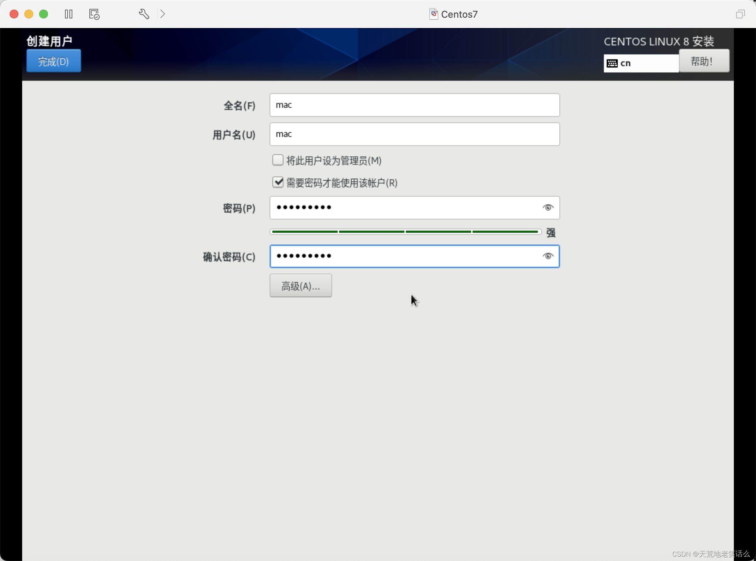Click the keyboard layout icon

(x=612, y=63)
